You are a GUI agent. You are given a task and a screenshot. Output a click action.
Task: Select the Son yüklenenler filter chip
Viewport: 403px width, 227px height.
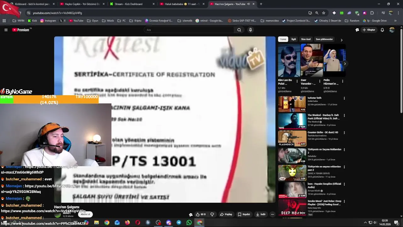[324, 39]
